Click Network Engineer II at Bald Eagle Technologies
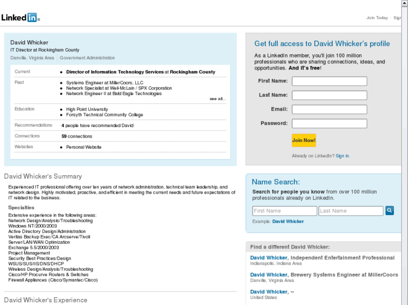This screenshot has height=305, width=408. (x=114, y=93)
